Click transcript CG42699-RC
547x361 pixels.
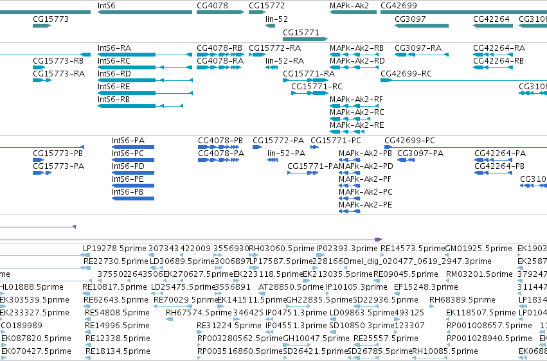463,80
